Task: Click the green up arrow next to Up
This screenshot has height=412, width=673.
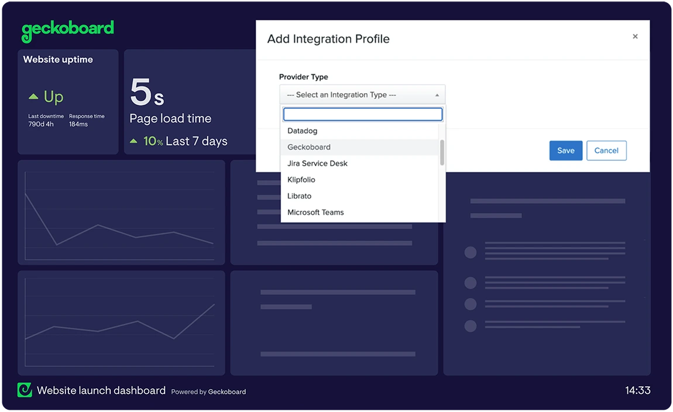Action: 33,97
